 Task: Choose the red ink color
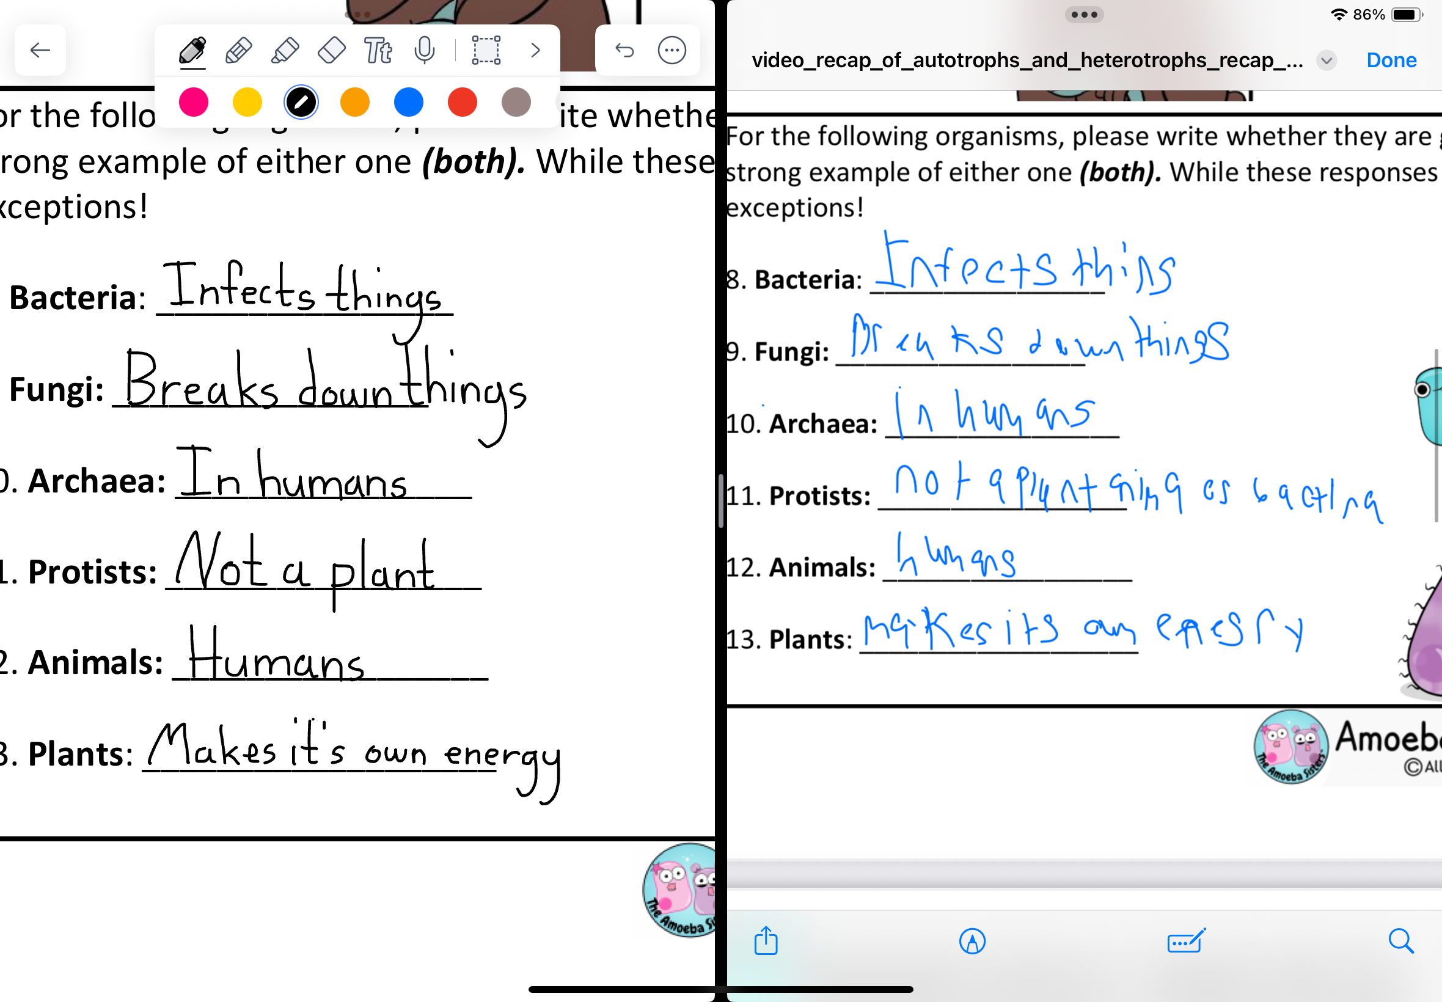463,102
